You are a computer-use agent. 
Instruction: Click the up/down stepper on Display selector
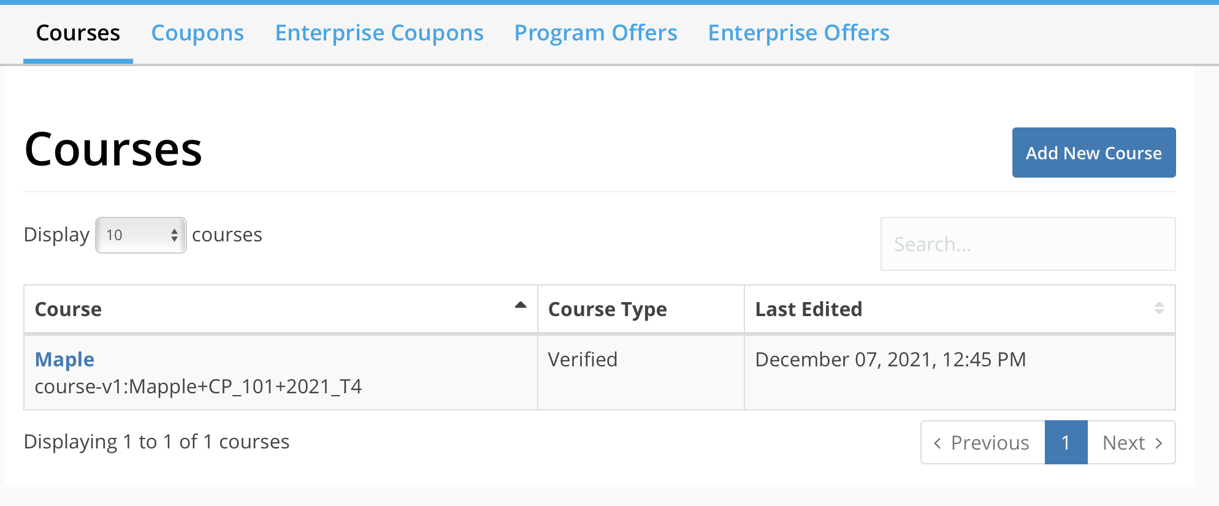pyautogui.click(x=174, y=235)
